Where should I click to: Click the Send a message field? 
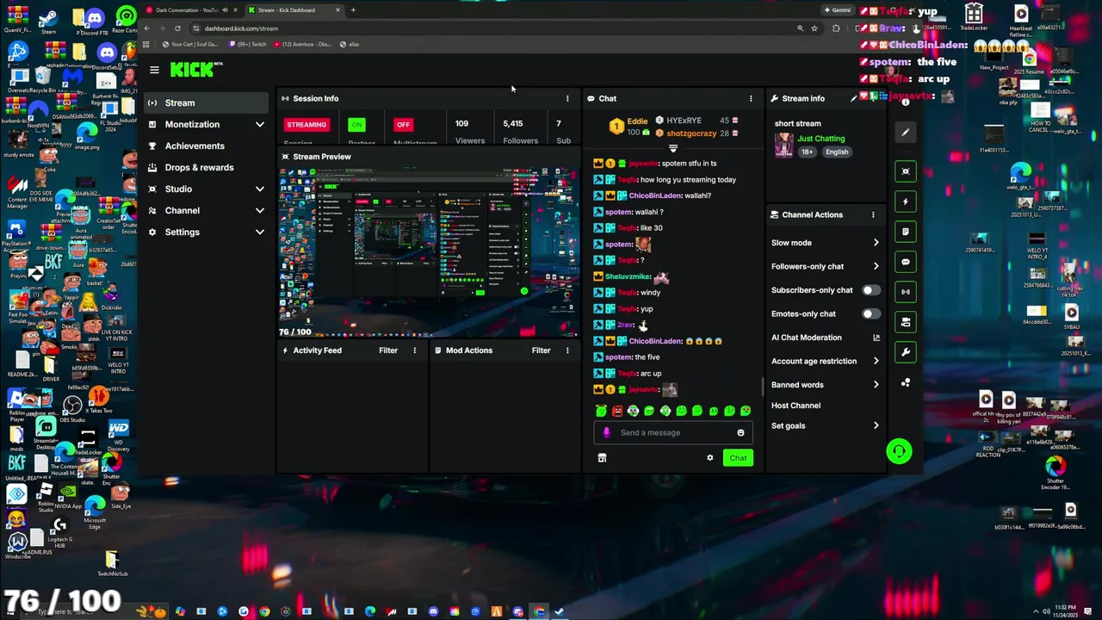pyautogui.click(x=673, y=433)
